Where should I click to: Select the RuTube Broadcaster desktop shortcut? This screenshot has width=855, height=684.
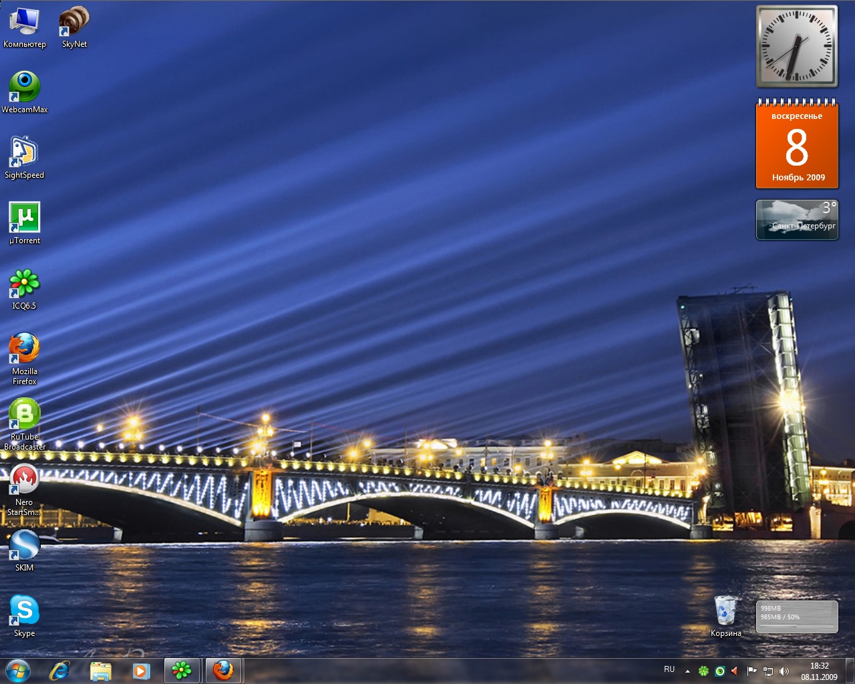[x=25, y=424]
